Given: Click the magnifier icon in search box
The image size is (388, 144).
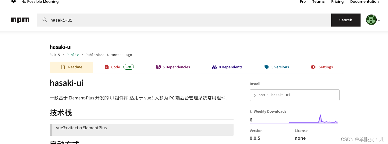Looking at the screenshot, I should tap(45, 20).
